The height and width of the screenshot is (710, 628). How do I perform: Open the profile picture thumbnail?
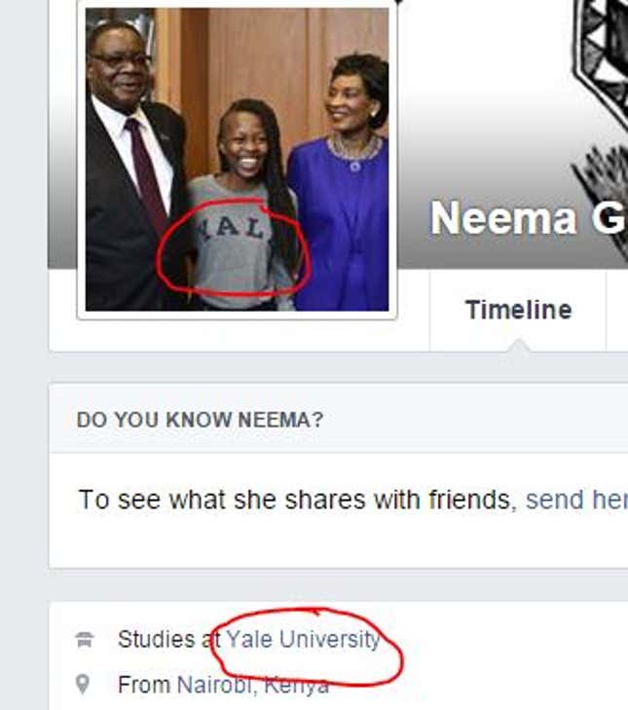tap(237, 160)
